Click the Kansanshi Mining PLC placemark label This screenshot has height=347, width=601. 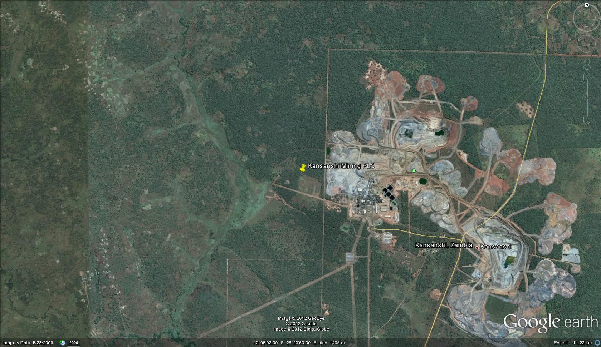[341, 166]
